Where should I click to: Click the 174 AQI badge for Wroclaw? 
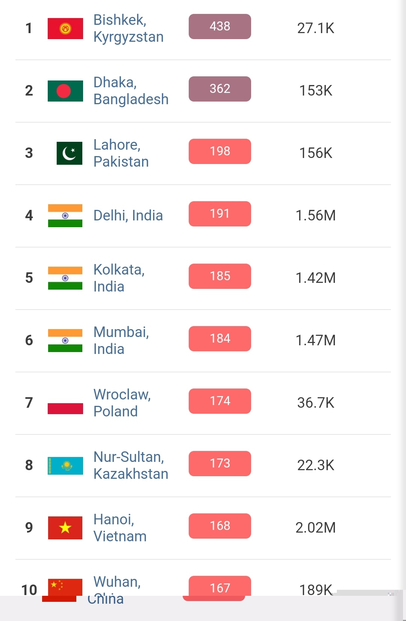(x=220, y=401)
